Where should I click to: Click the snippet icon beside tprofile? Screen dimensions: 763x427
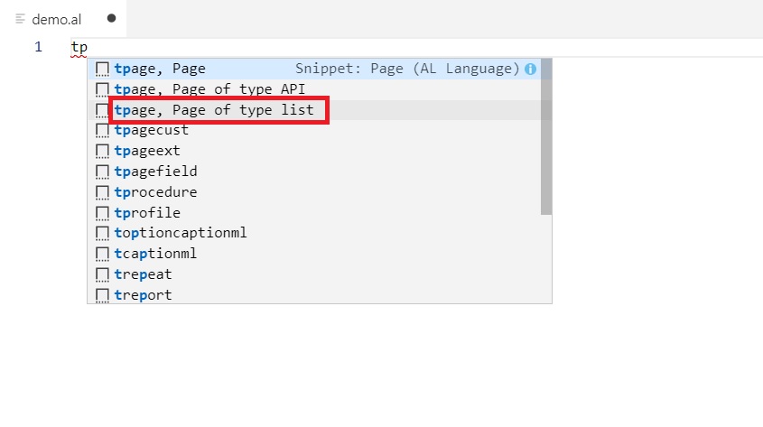click(102, 213)
